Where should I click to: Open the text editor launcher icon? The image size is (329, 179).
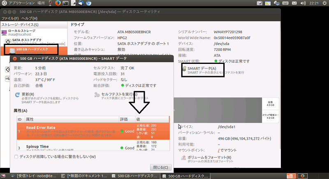tap(73, 3)
